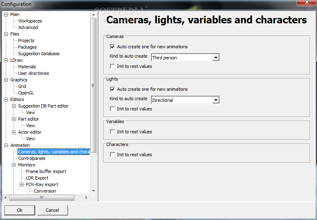Screen dimensions: 317x220
Task: Open Controlpanels settings page
Action: coord(32,158)
